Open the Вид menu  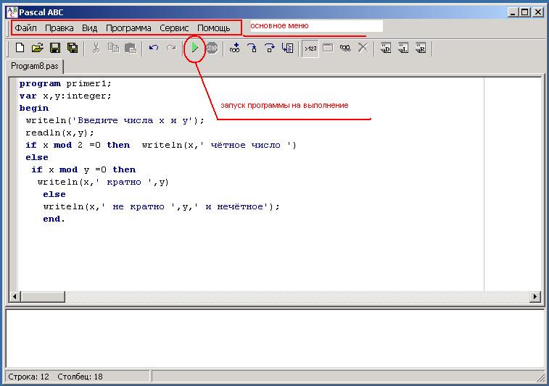click(90, 28)
